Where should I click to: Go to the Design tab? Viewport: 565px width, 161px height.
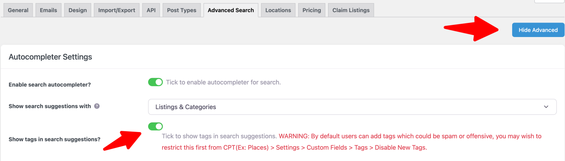pyautogui.click(x=77, y=10)
